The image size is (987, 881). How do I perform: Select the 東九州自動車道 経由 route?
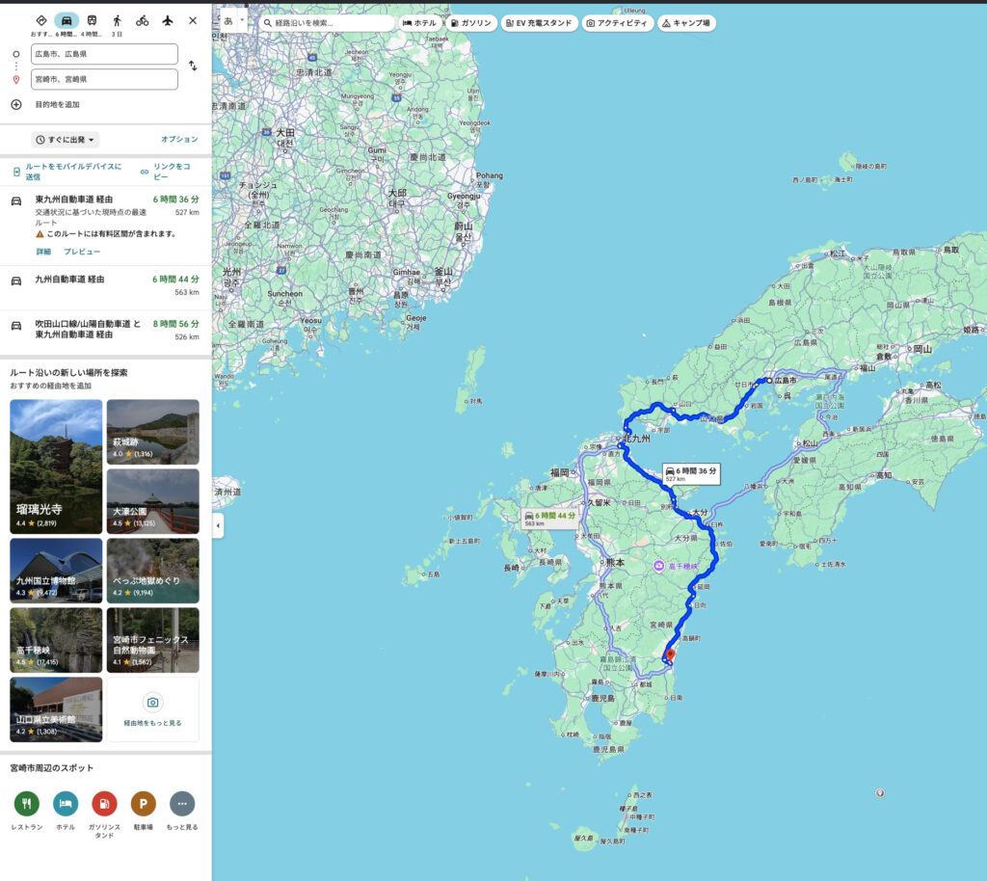coord(106,226)
